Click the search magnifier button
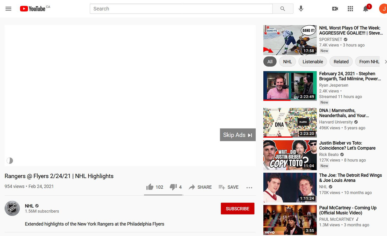387x236 pixels. (x=283, y=9)
